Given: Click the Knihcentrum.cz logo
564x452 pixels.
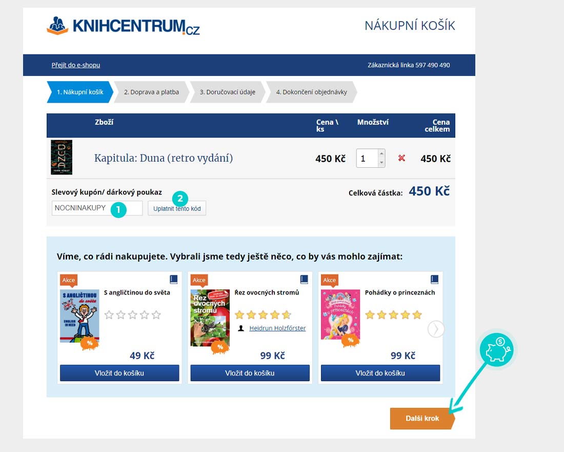Looking at the screenshot, I should (123, 26).
